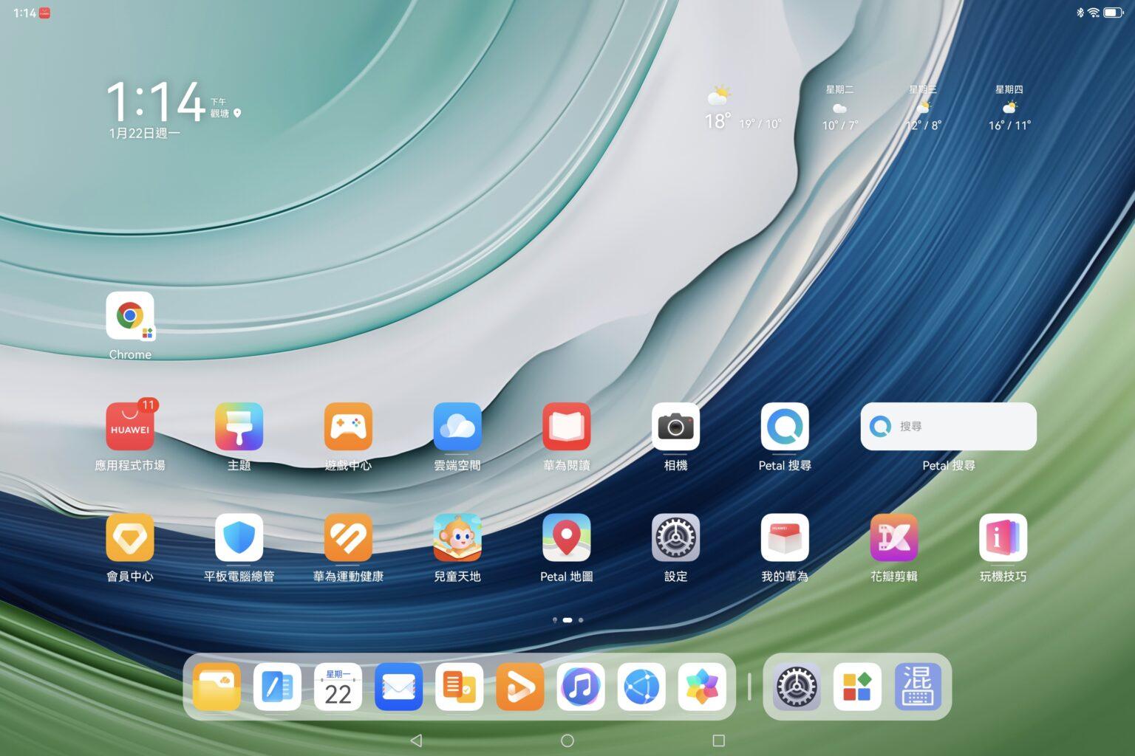Image resolution: width=1135 pixels, height=756 pixels.
Task: Launch 花瓣剪輯 video editor
Action: 894,538
